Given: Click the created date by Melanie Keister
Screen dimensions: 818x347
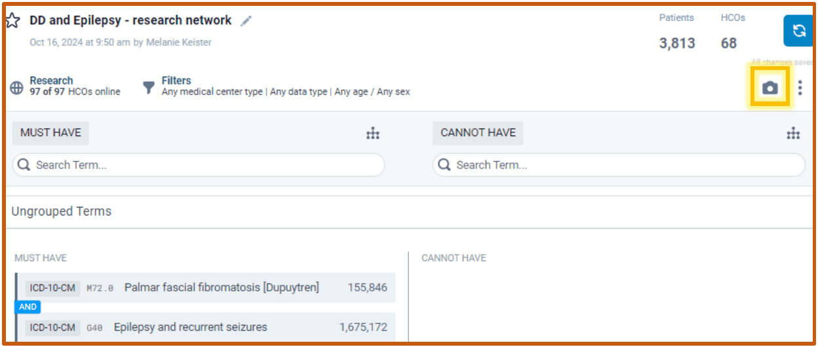Looking at the screenshot, I should click(x=121, y=42).
